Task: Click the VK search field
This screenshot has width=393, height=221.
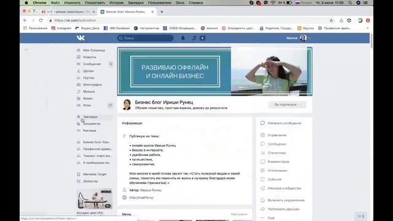Action: (145, 38)
